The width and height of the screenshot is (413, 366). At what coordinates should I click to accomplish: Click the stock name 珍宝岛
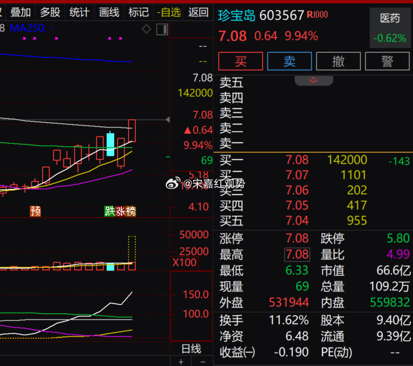pyautogui.click(x=237, y=15)
